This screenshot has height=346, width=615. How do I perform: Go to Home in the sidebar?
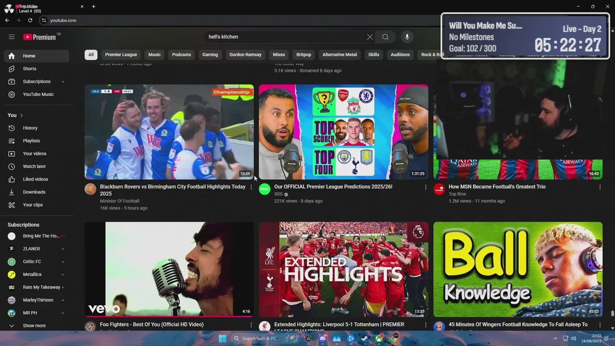37,56
